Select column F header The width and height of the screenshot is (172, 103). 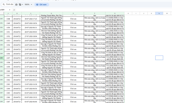coord(95,13)
